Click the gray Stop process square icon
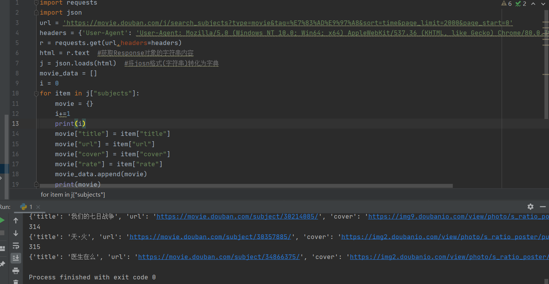Screen dimensions: 549x284 pos(2,233)
